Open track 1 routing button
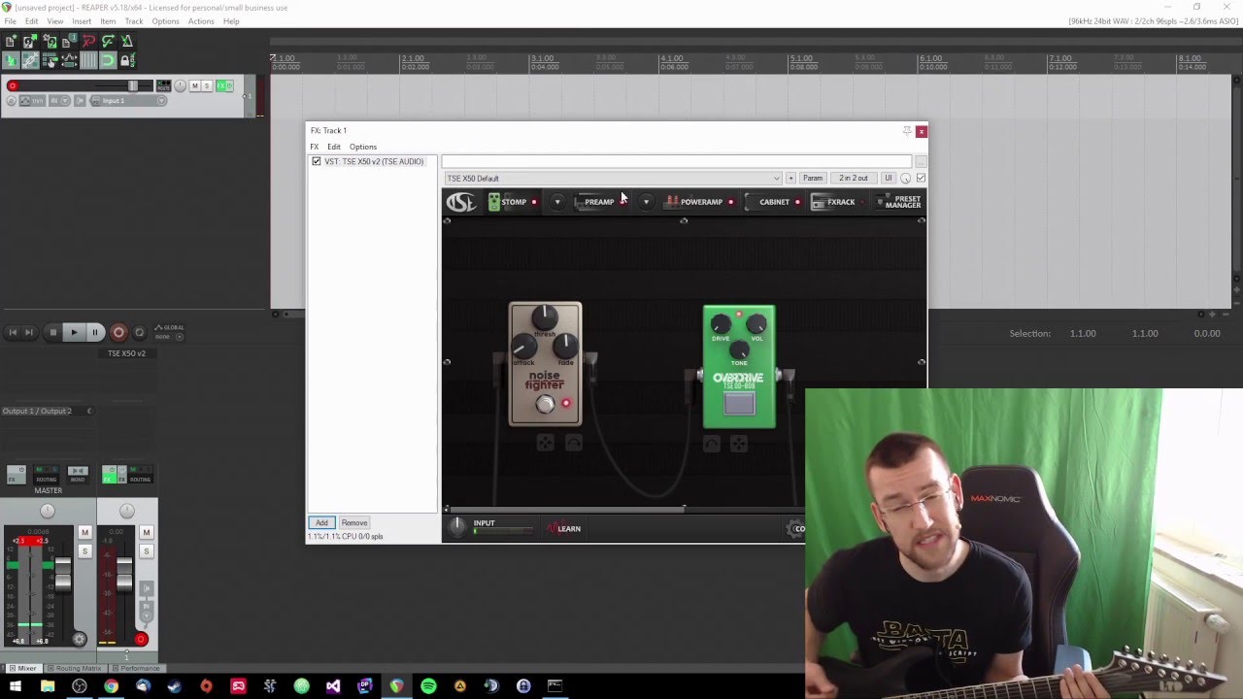This screenshot has height=699, width=1243. pos(163,85)
